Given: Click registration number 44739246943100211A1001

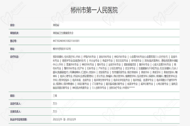Looking at the screenshot, I should (66, 41).
